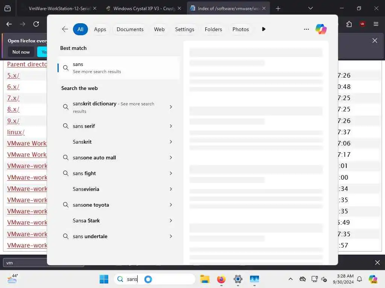Open Firefox from the taskbar

(x=221, y=279)
